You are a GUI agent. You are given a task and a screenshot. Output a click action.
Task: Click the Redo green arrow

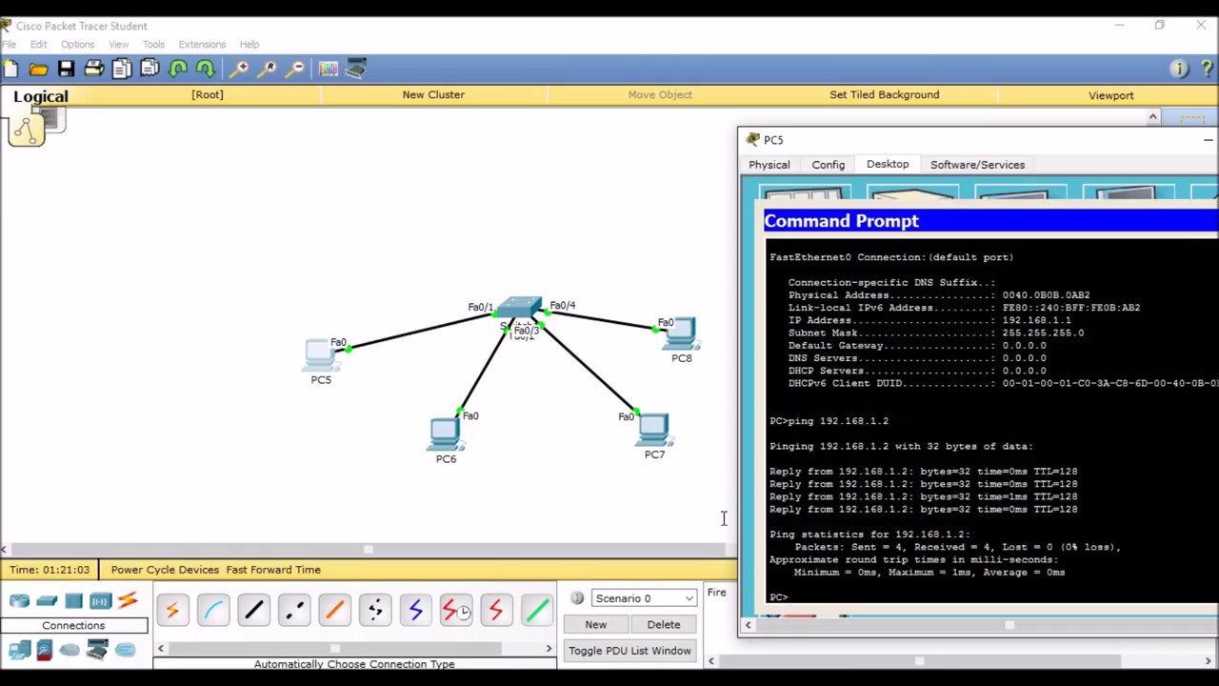[x=205, y=69]
